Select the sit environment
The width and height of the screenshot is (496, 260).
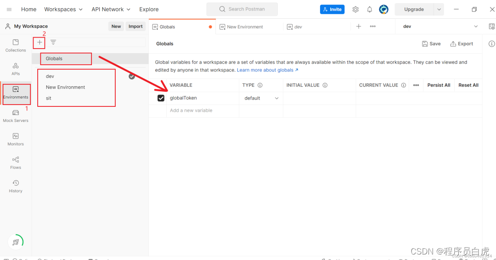(48, 98)
